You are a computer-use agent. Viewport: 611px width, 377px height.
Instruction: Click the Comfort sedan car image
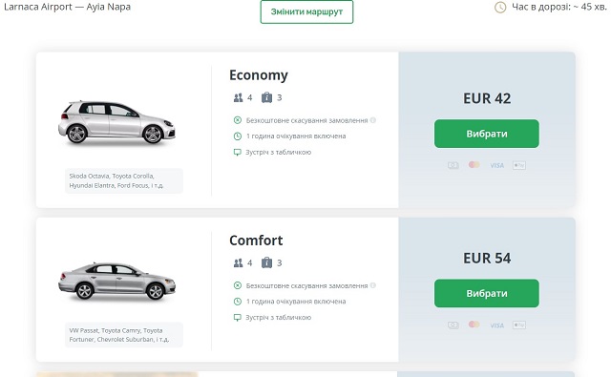[x=116, y=282]
